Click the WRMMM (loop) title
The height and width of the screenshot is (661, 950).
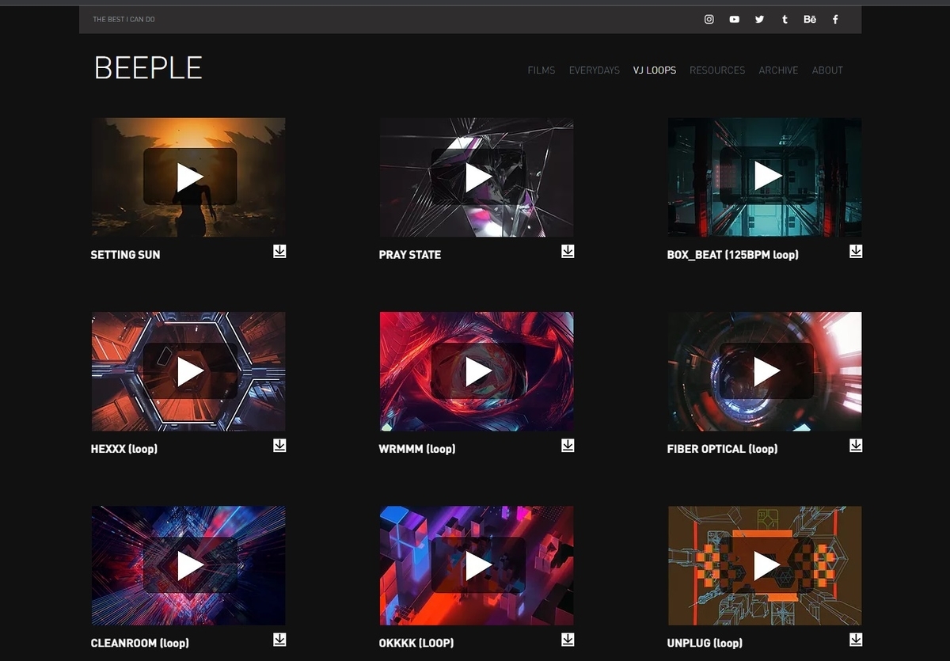[x=417, y=449]
